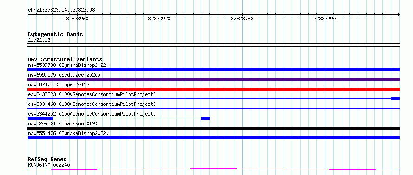Screen dimensions: 413x175
Task: Click the DGV Structural Variants track title
Action: [65, 59]
